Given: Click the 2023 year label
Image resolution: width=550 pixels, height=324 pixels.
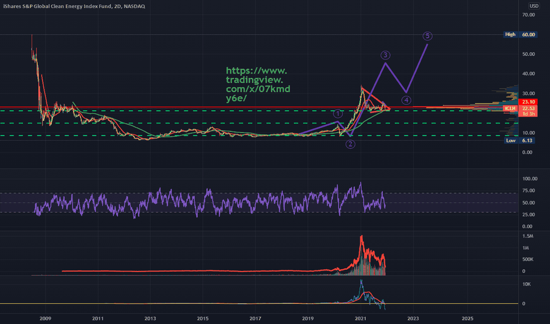Looking at the screenshot, I should (x=413, y=318).
